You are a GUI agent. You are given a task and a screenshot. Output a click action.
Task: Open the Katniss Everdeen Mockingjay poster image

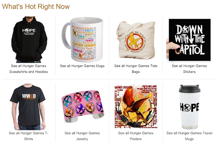coord(136,107)
